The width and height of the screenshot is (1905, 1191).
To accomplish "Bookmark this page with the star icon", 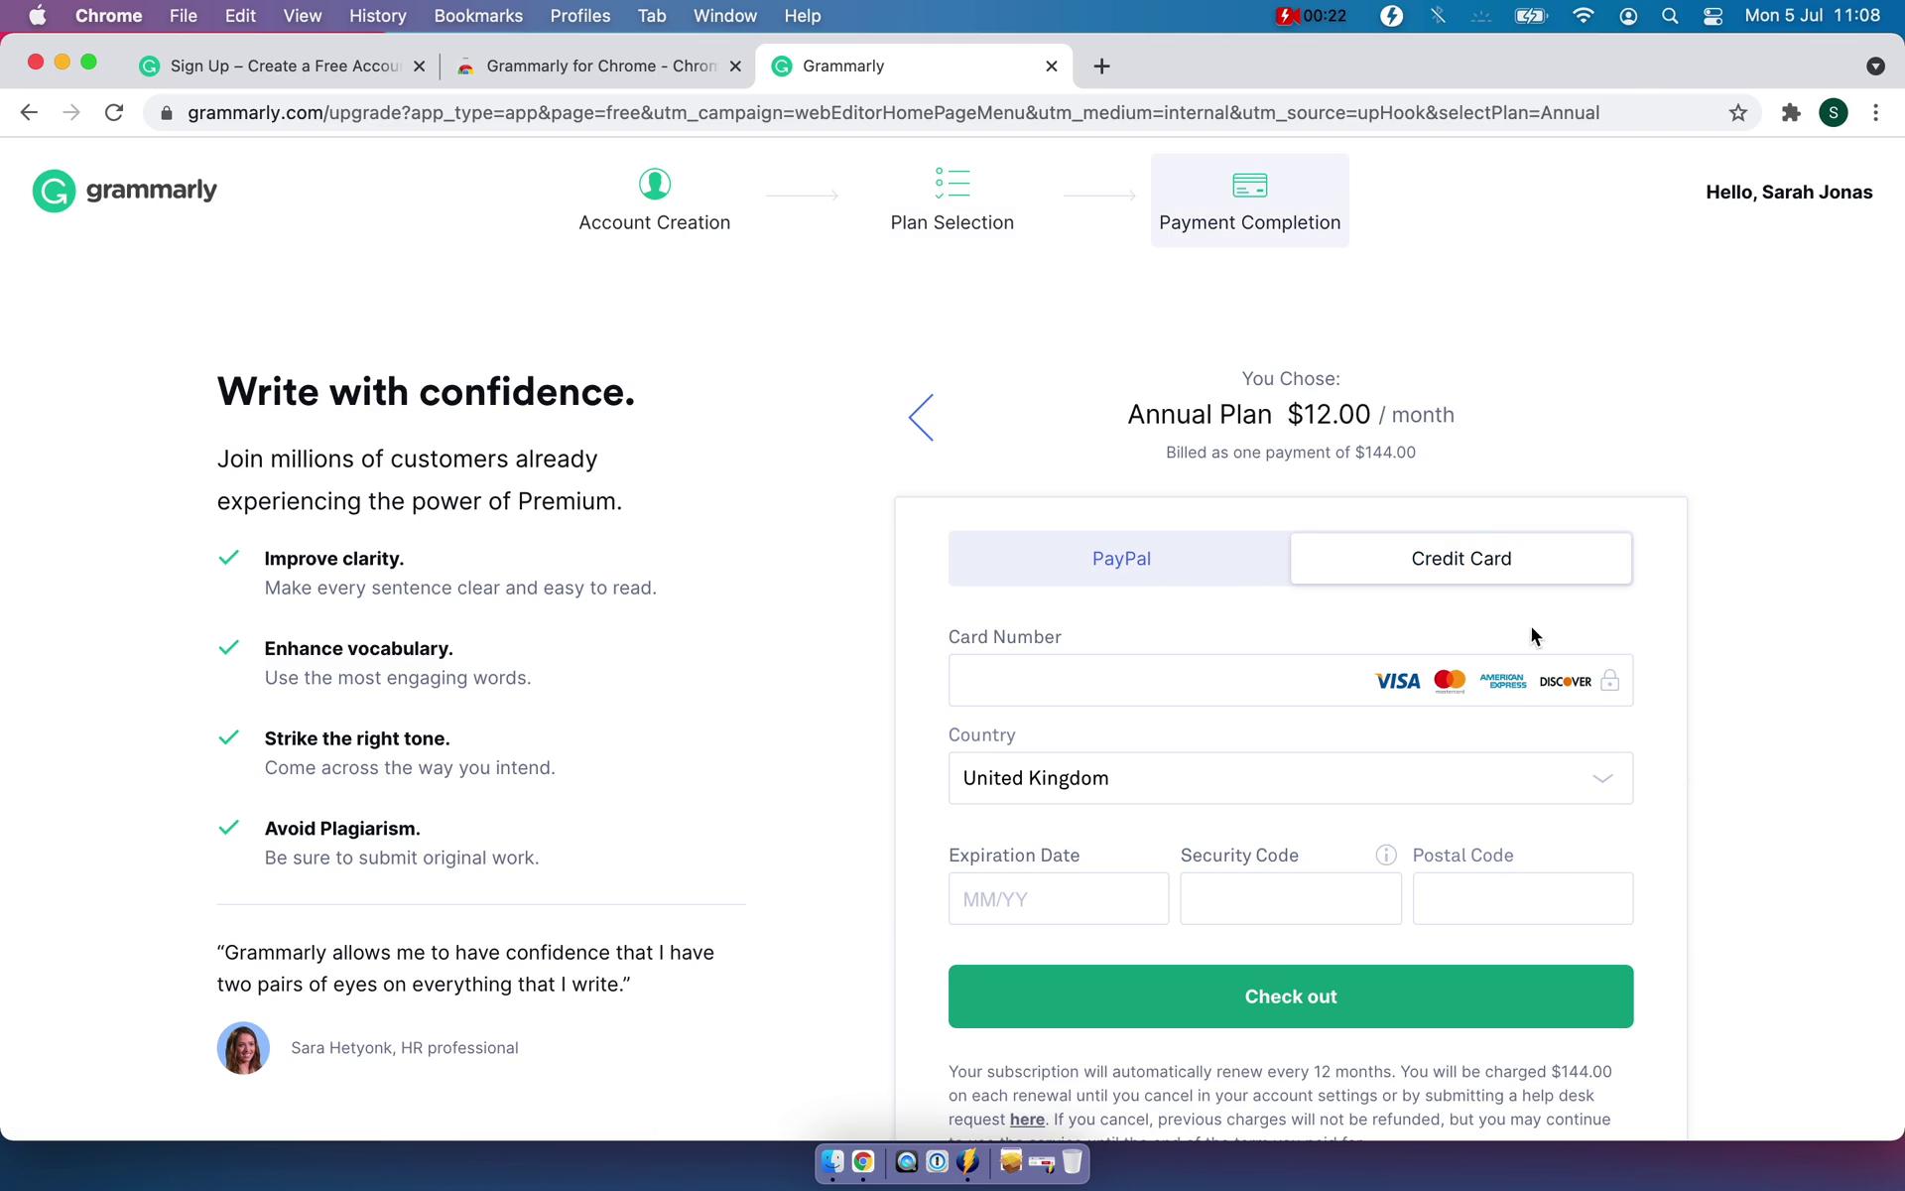I will point(1737,113).
